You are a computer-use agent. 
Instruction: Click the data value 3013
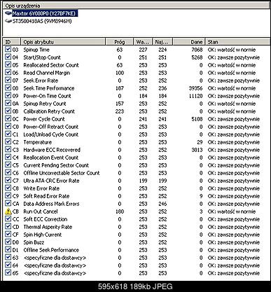pyautogui.click(x=197, y=150)
